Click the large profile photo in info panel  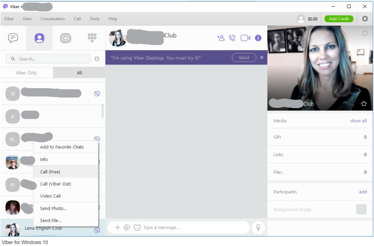coord(320,68)
